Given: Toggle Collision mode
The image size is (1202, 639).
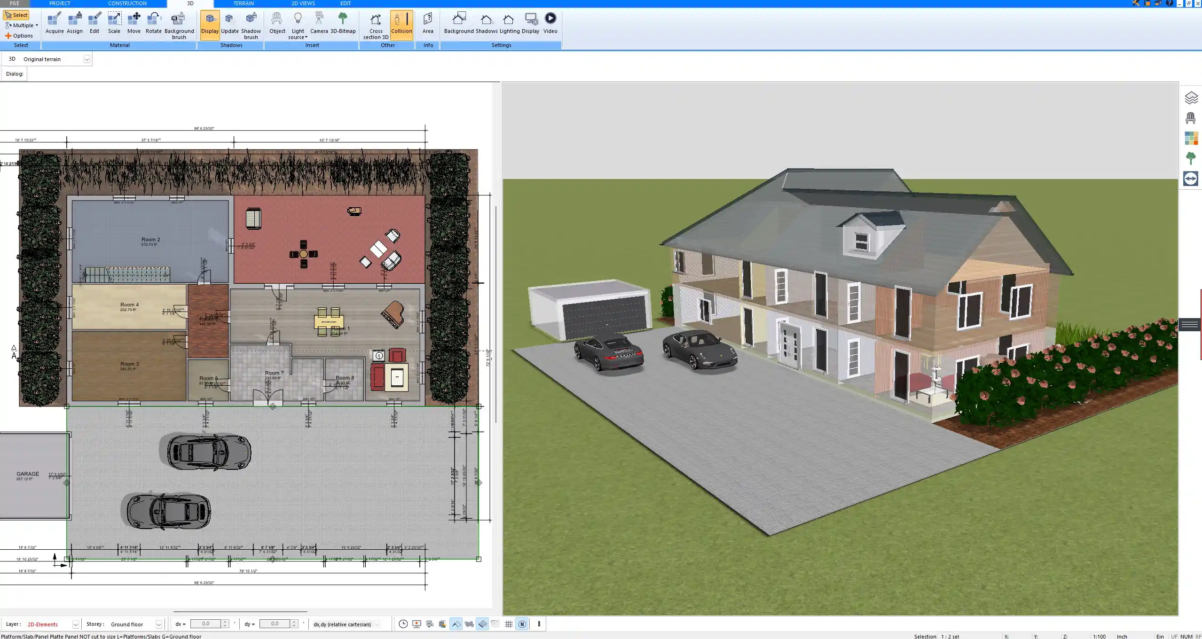Looking at the screenshot, I should tap(401, 24).
